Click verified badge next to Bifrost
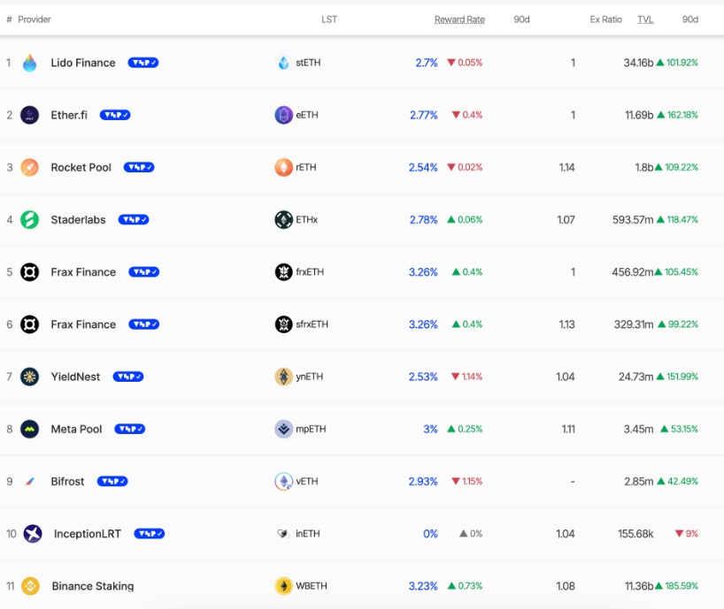The width and height of the screenshot is (724, 609). tap(112, 482)
